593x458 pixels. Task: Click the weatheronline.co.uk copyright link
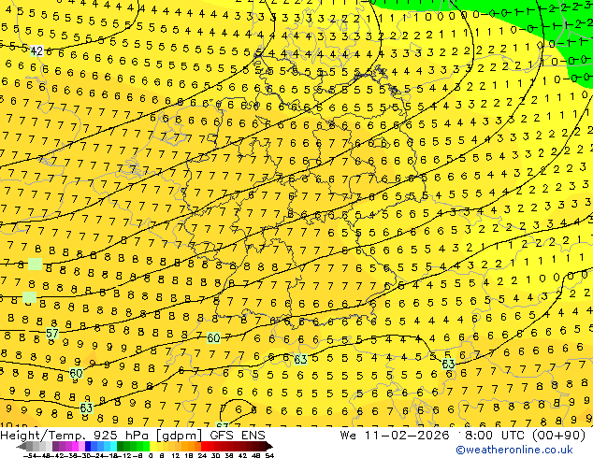click(x=513, y=450)
